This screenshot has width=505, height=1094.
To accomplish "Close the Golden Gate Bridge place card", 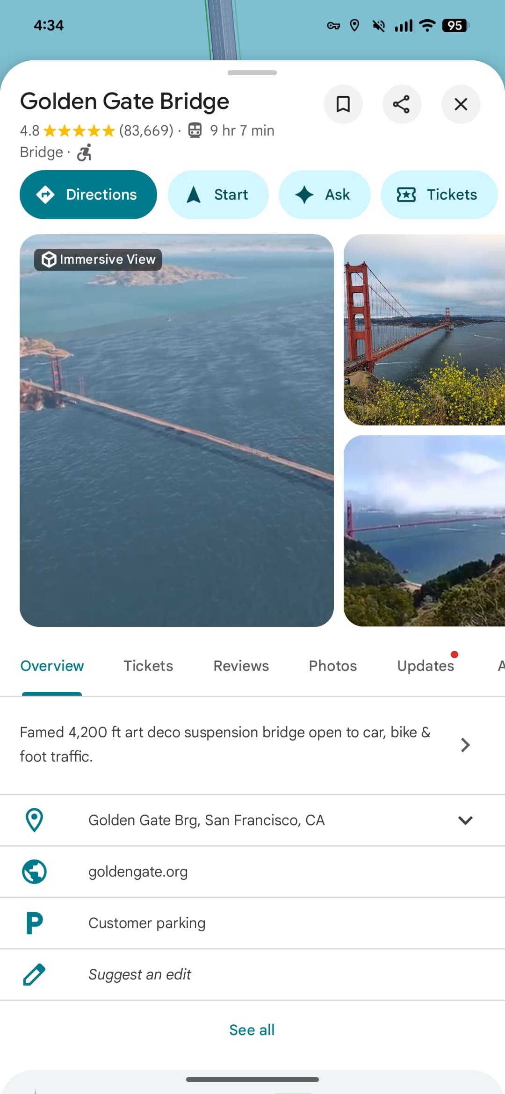I will (x=461, y=104).
